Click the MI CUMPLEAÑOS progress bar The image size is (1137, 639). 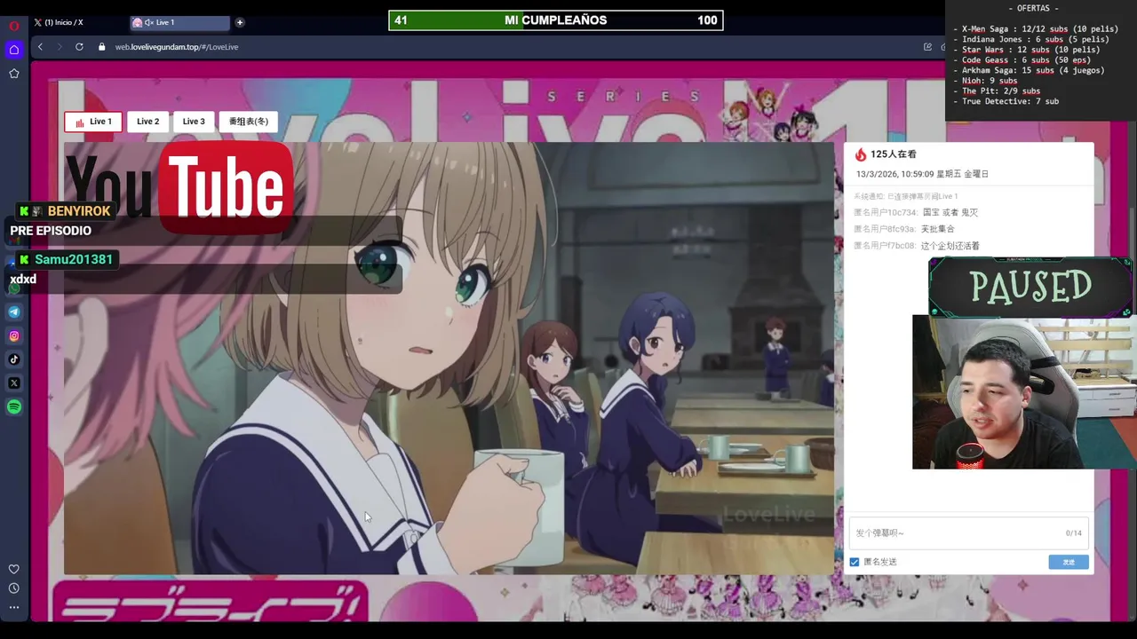point(556,20)
